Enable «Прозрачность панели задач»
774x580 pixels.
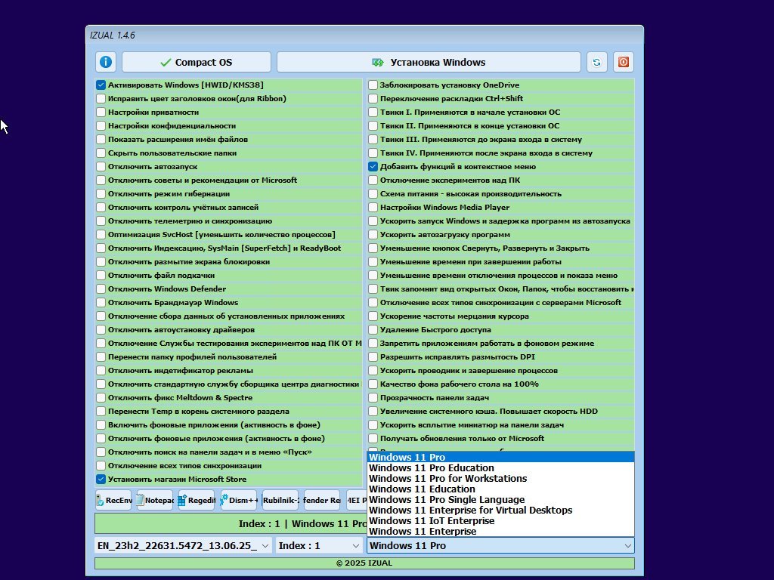[373, 397]
